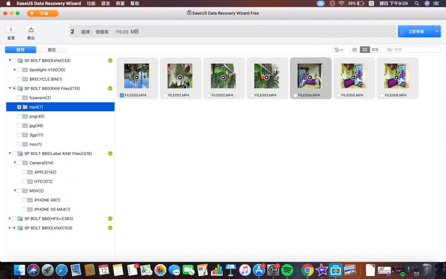This screenshot has height=279, width=446.
Task: Click the blue recover now button
Action: click(x=416, y=32)
